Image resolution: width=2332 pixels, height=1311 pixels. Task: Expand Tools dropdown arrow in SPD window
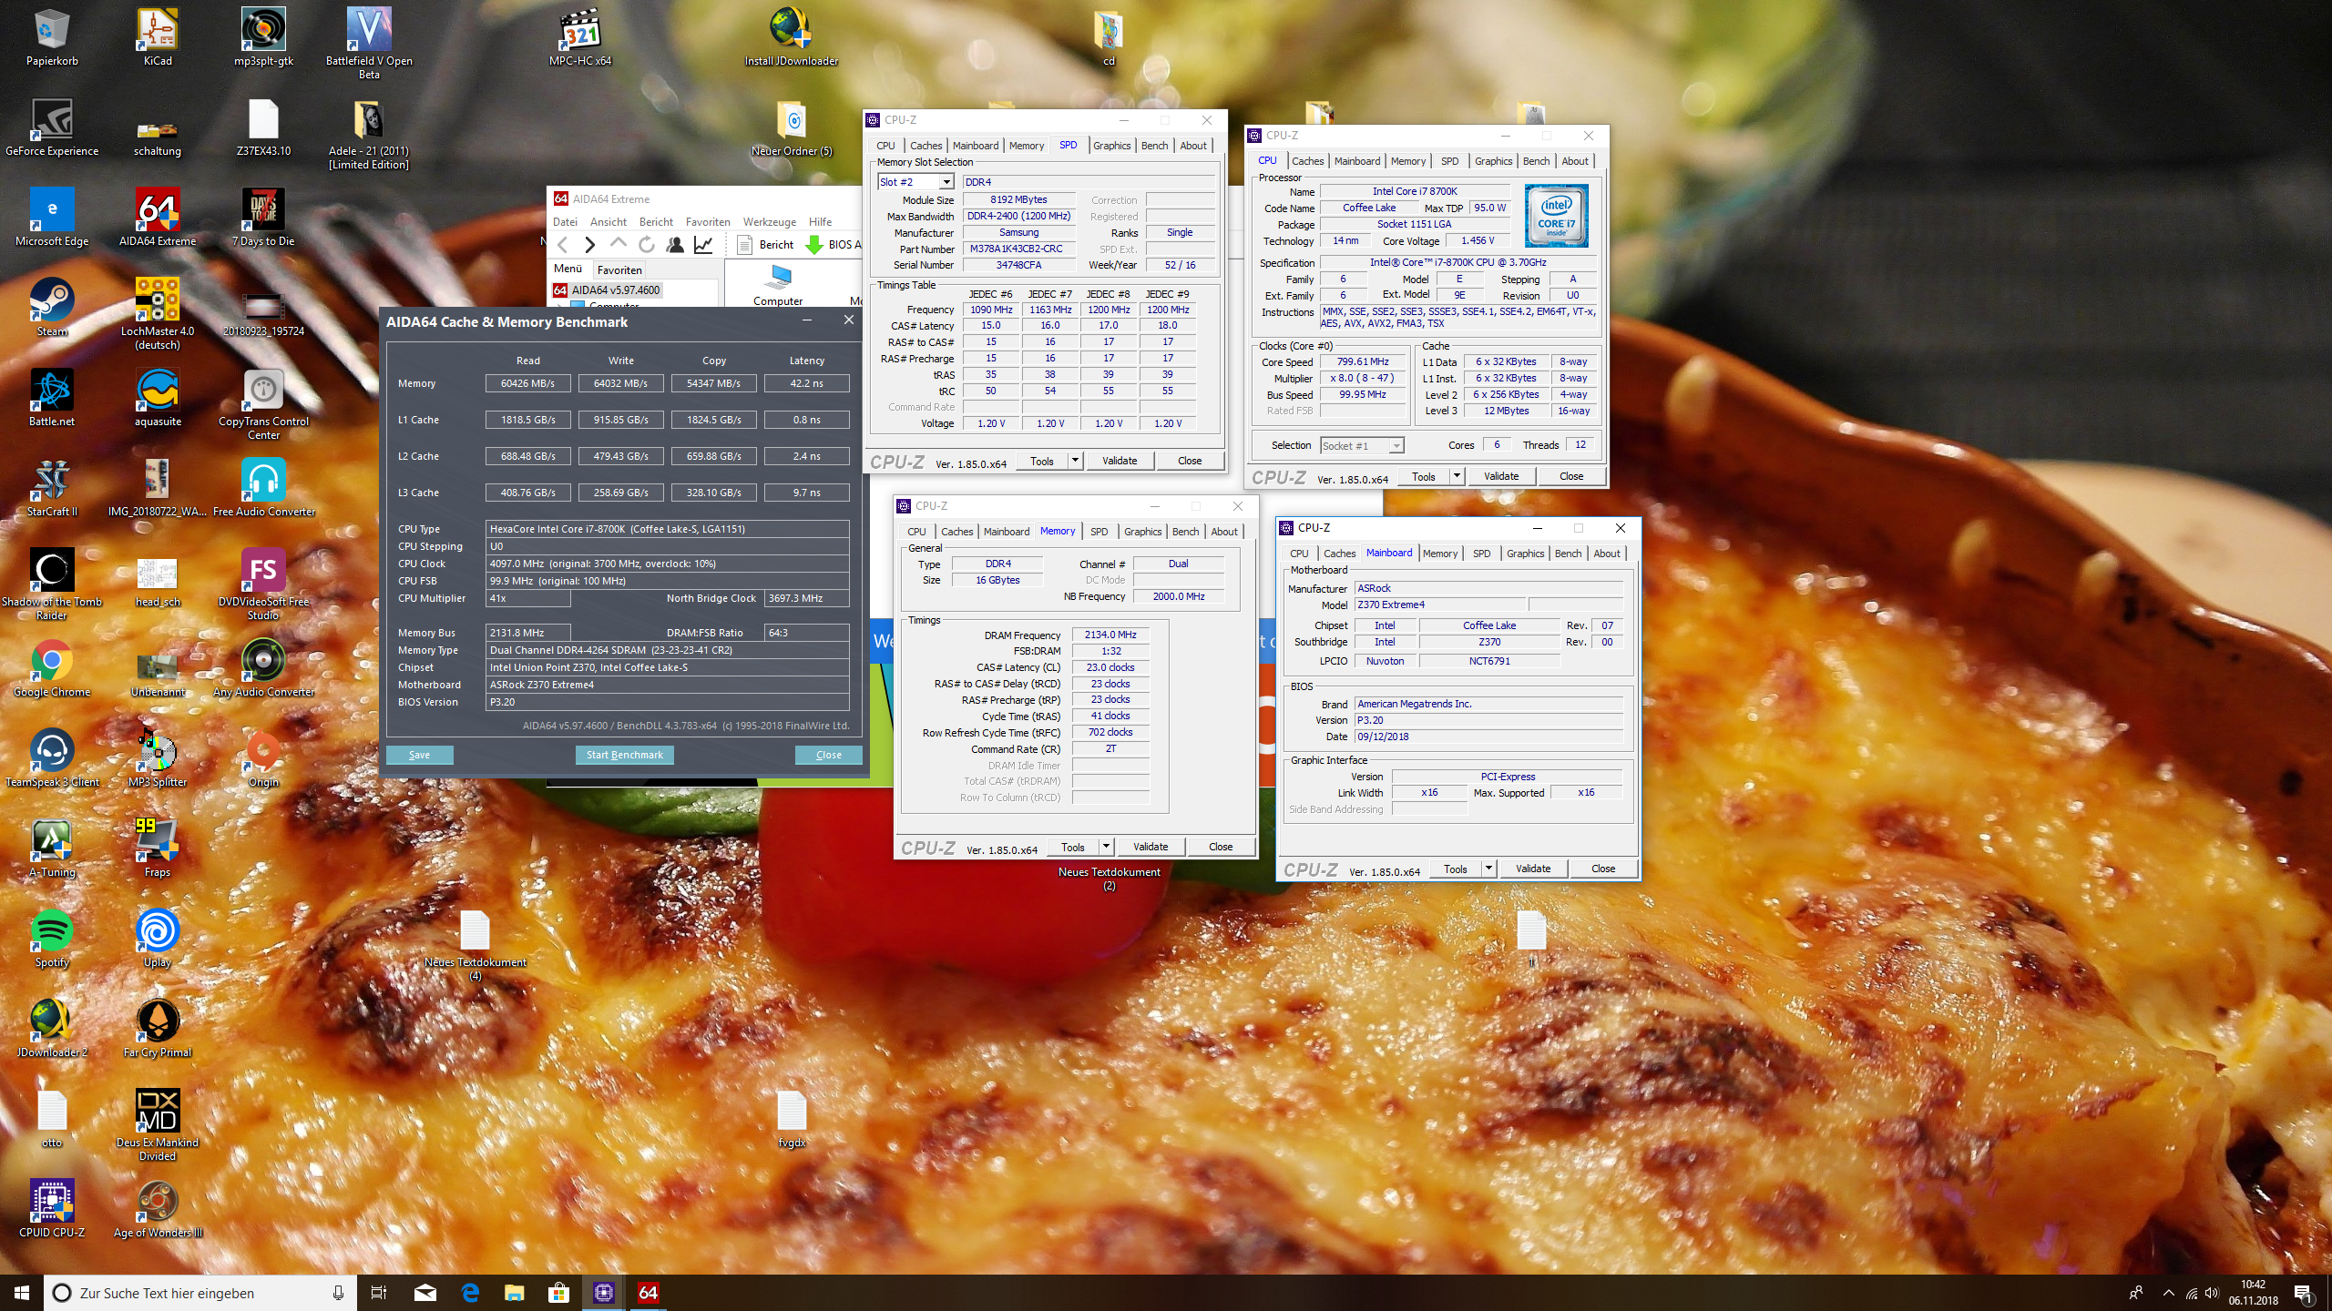(x=1075, y=461)
